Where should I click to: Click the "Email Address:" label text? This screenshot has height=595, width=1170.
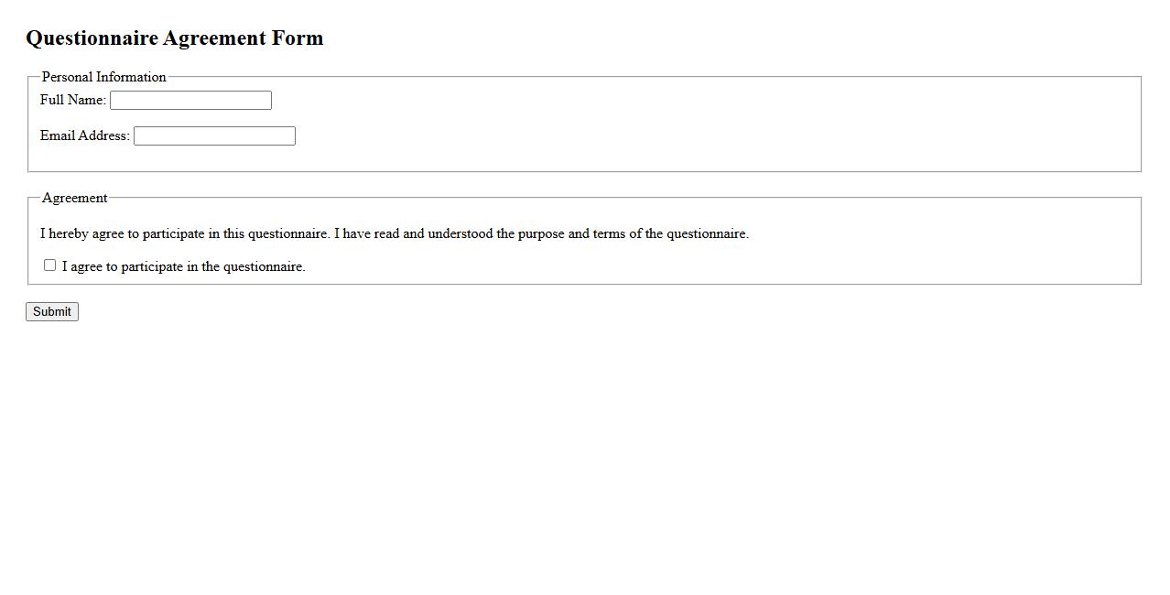click(x=84, y=135)
